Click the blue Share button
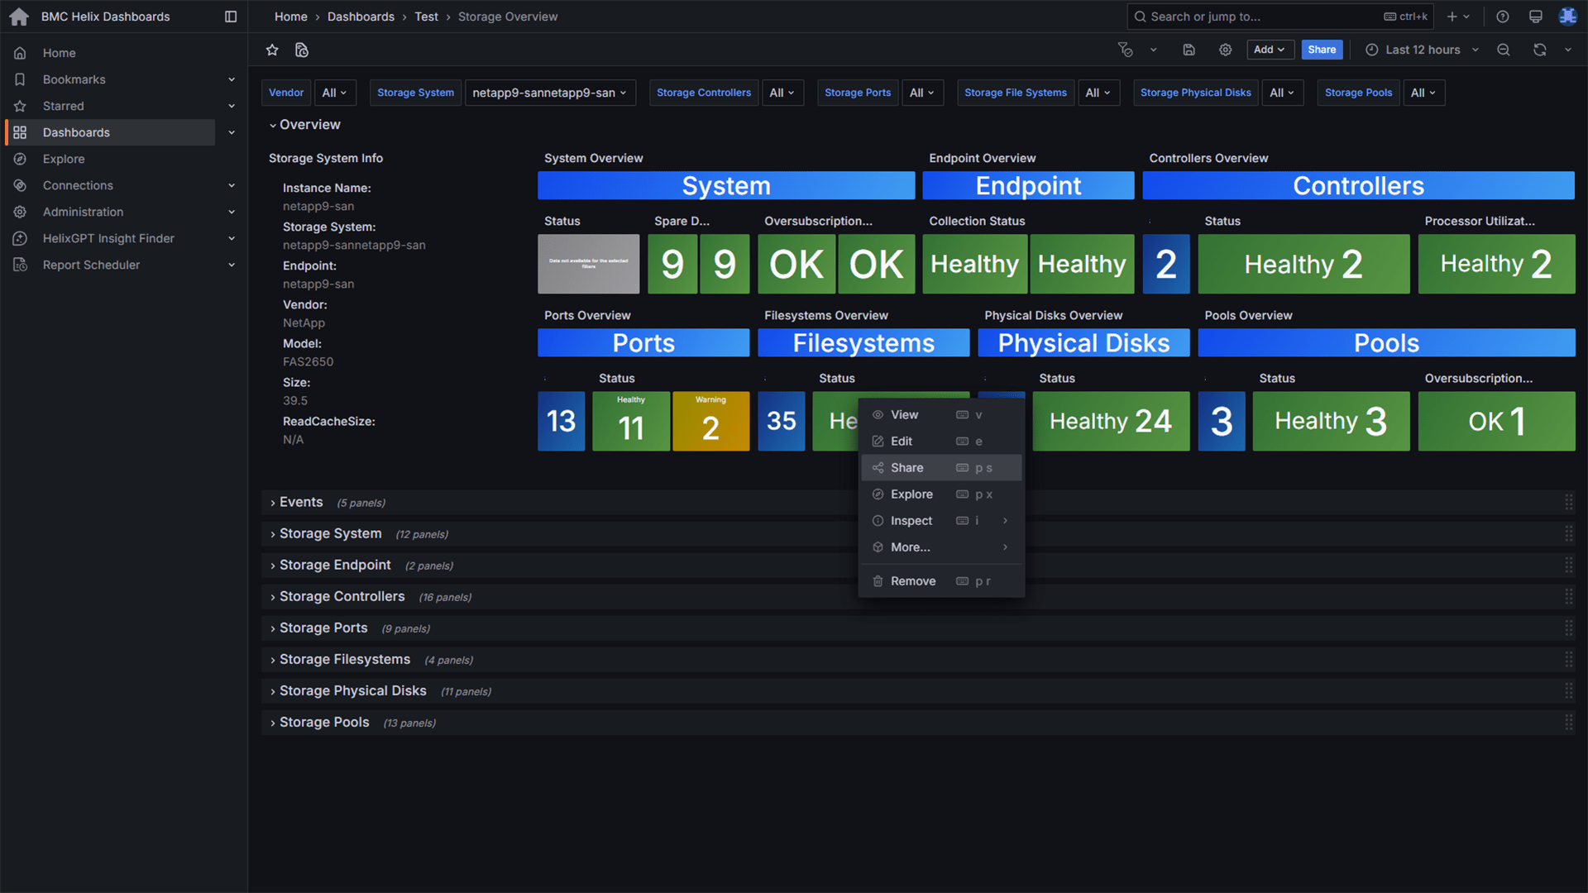Screen dimensions: 1588x893 (x=1321, y=50)
